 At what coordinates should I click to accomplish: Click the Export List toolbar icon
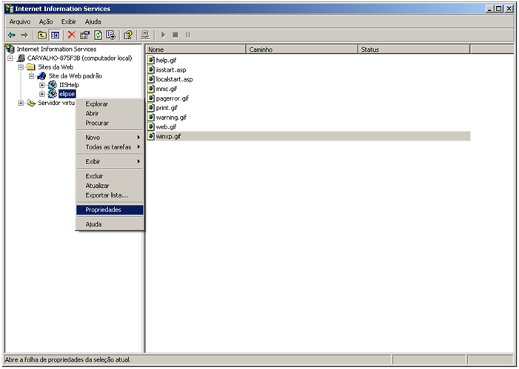click(x=110, y=35)
